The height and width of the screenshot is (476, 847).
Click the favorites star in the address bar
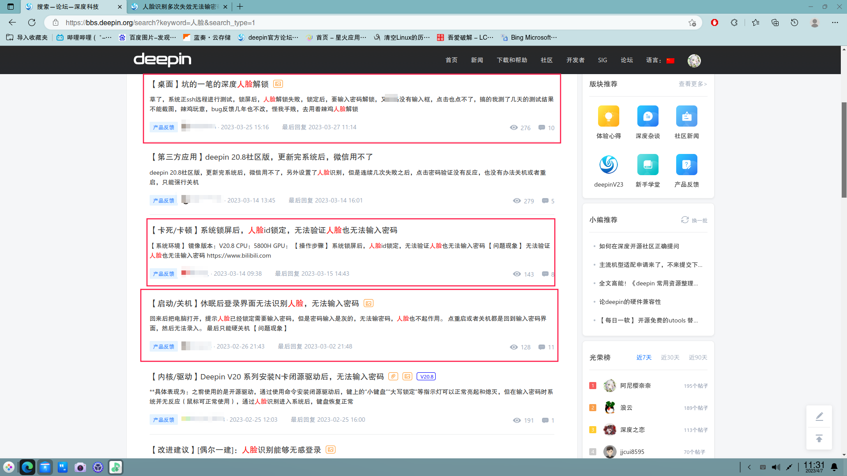tap(693, 22)
